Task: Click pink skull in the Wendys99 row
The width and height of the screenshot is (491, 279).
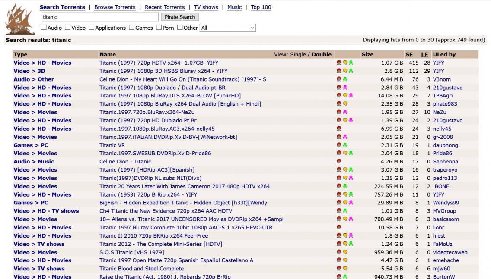Action: tap(351, 202)
